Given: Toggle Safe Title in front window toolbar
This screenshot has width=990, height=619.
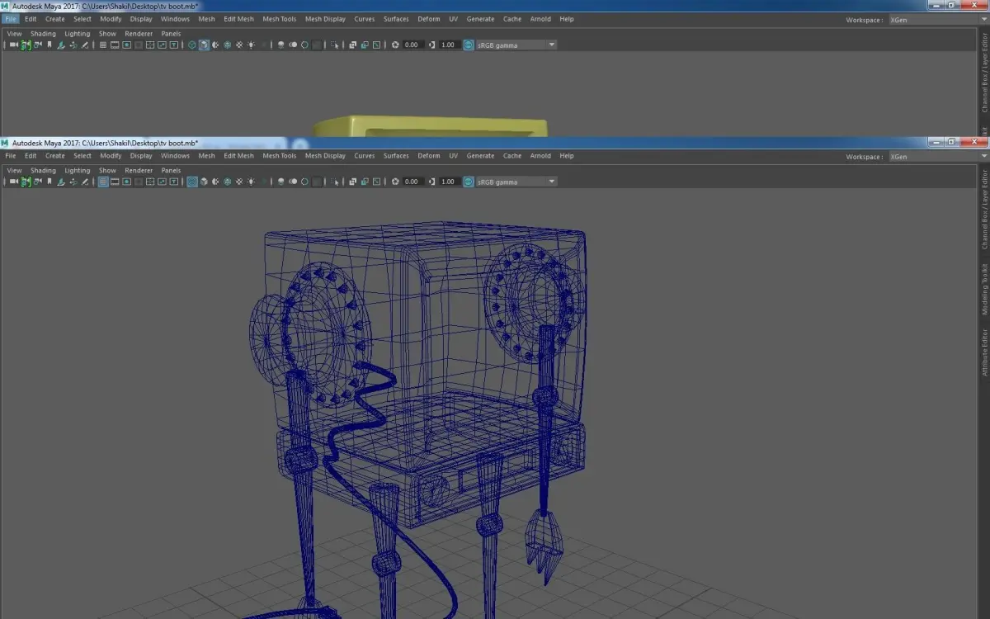Looking at the screenshot, I should pyautogui.click(x=173, y=182).
